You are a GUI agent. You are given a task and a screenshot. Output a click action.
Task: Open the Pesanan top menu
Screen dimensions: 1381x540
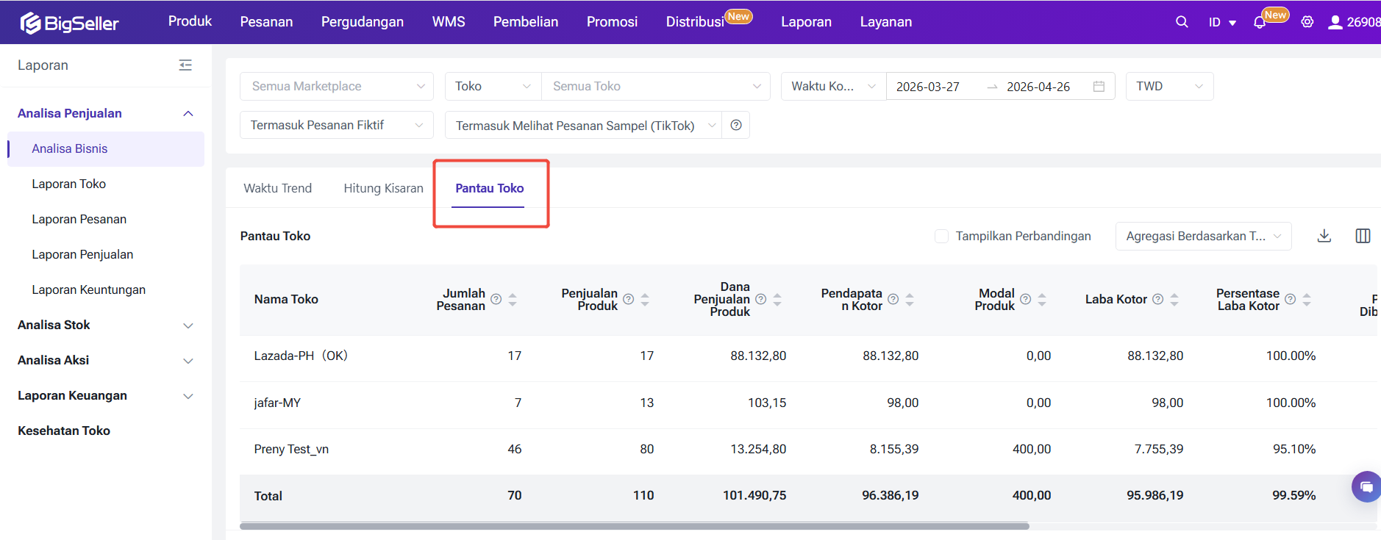tap(266, 22)
